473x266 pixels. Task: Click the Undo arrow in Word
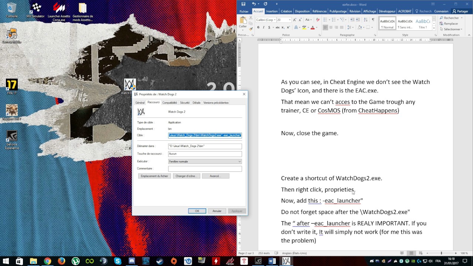(x=253, y=4)
